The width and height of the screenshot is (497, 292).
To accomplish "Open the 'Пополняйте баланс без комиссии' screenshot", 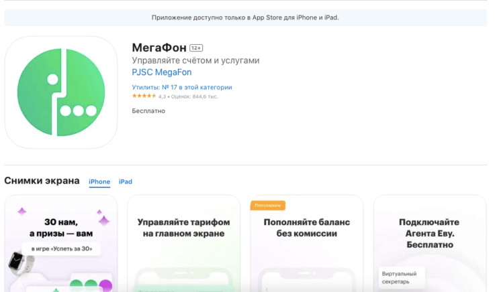I will point(306,243).
